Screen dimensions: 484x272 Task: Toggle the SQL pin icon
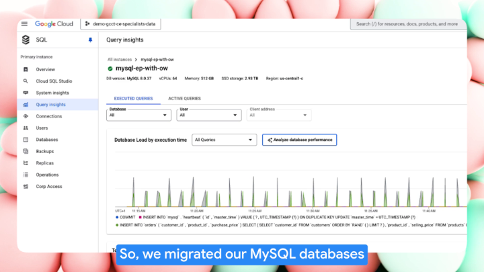click(x=90, y=40)
